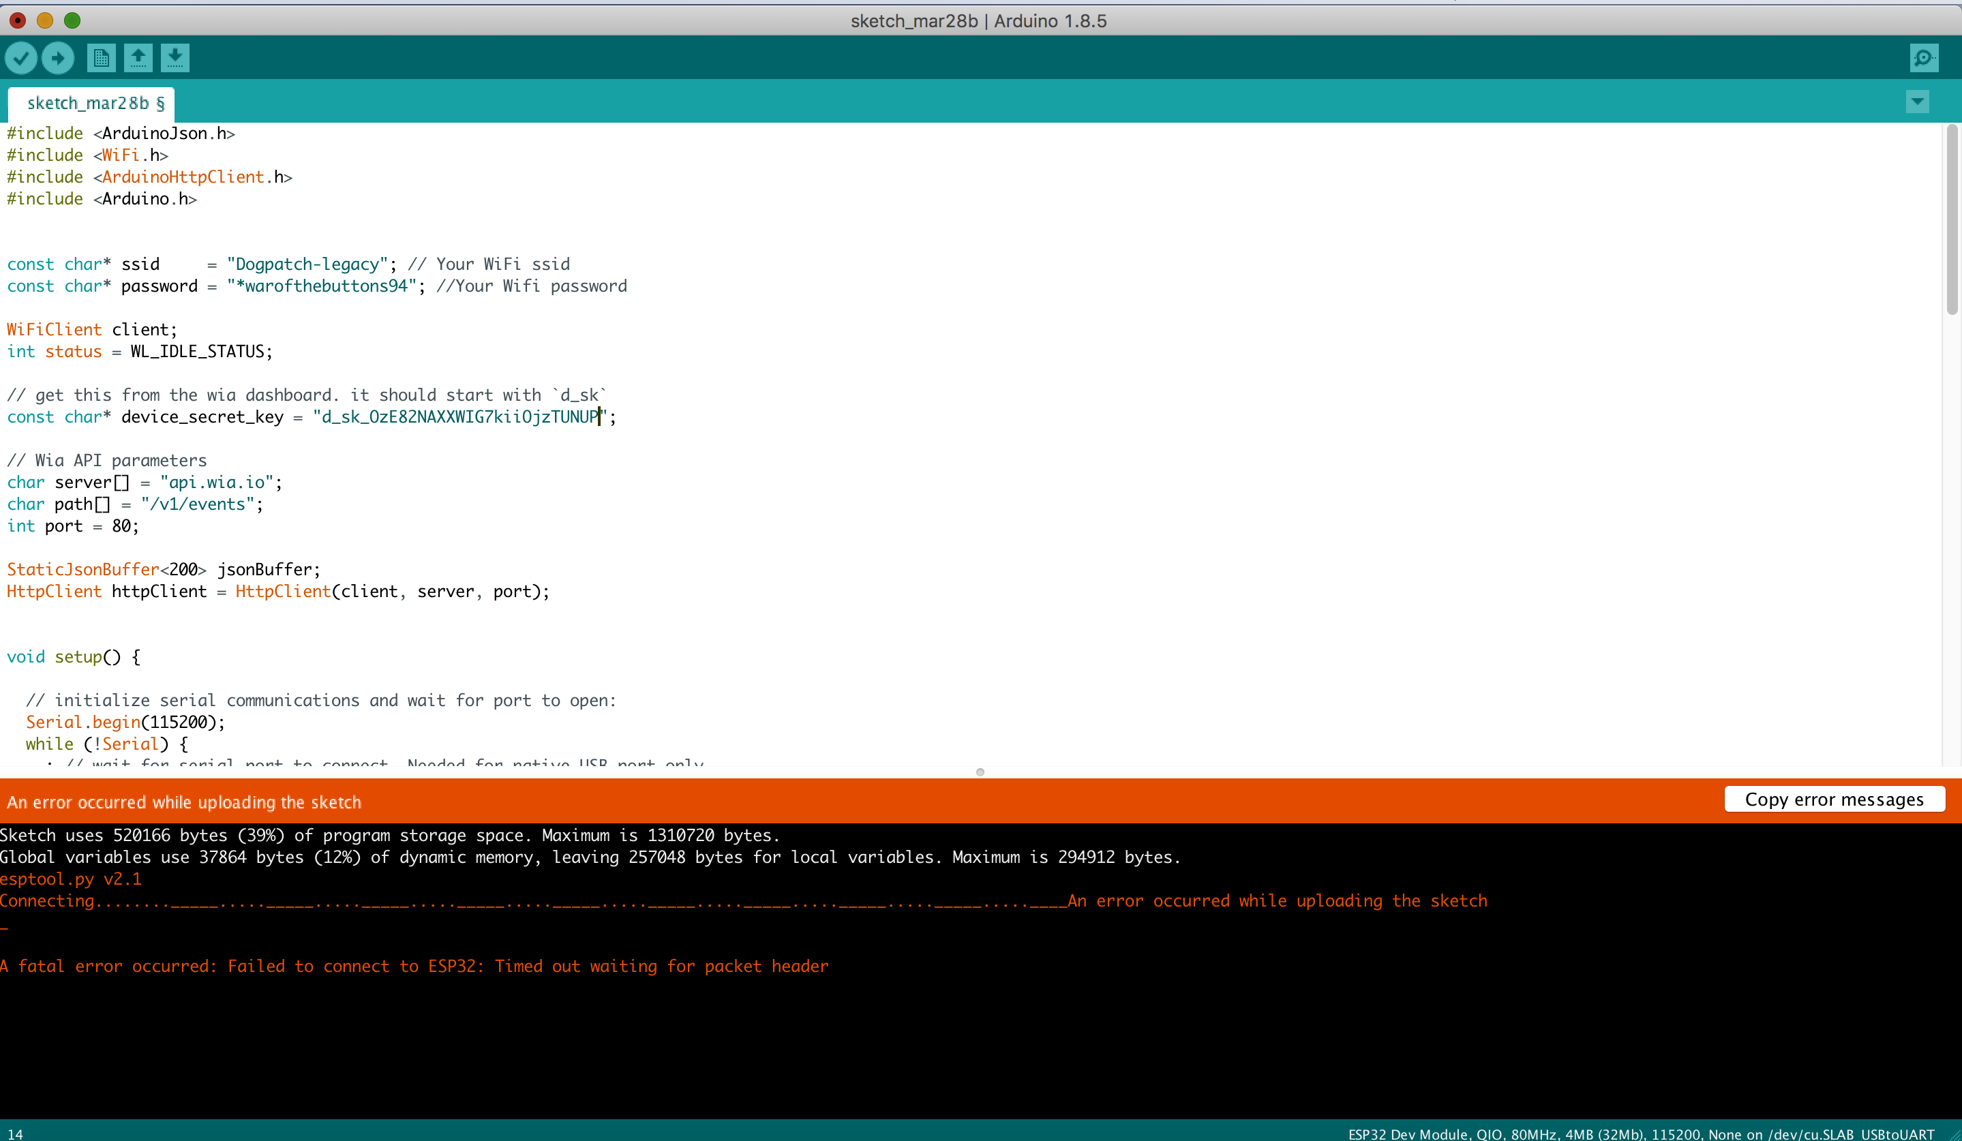Viewport: 1962px width, 1141px height.
Task: Open a sketch using Open icon
Action: pos(138,57)
